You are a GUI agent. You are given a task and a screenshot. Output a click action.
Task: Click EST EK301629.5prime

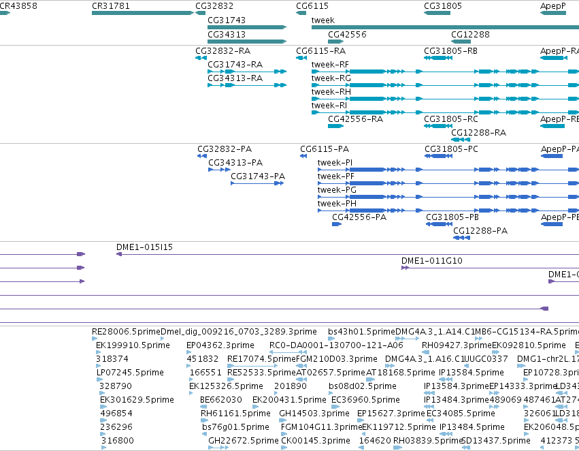point(137,400)
